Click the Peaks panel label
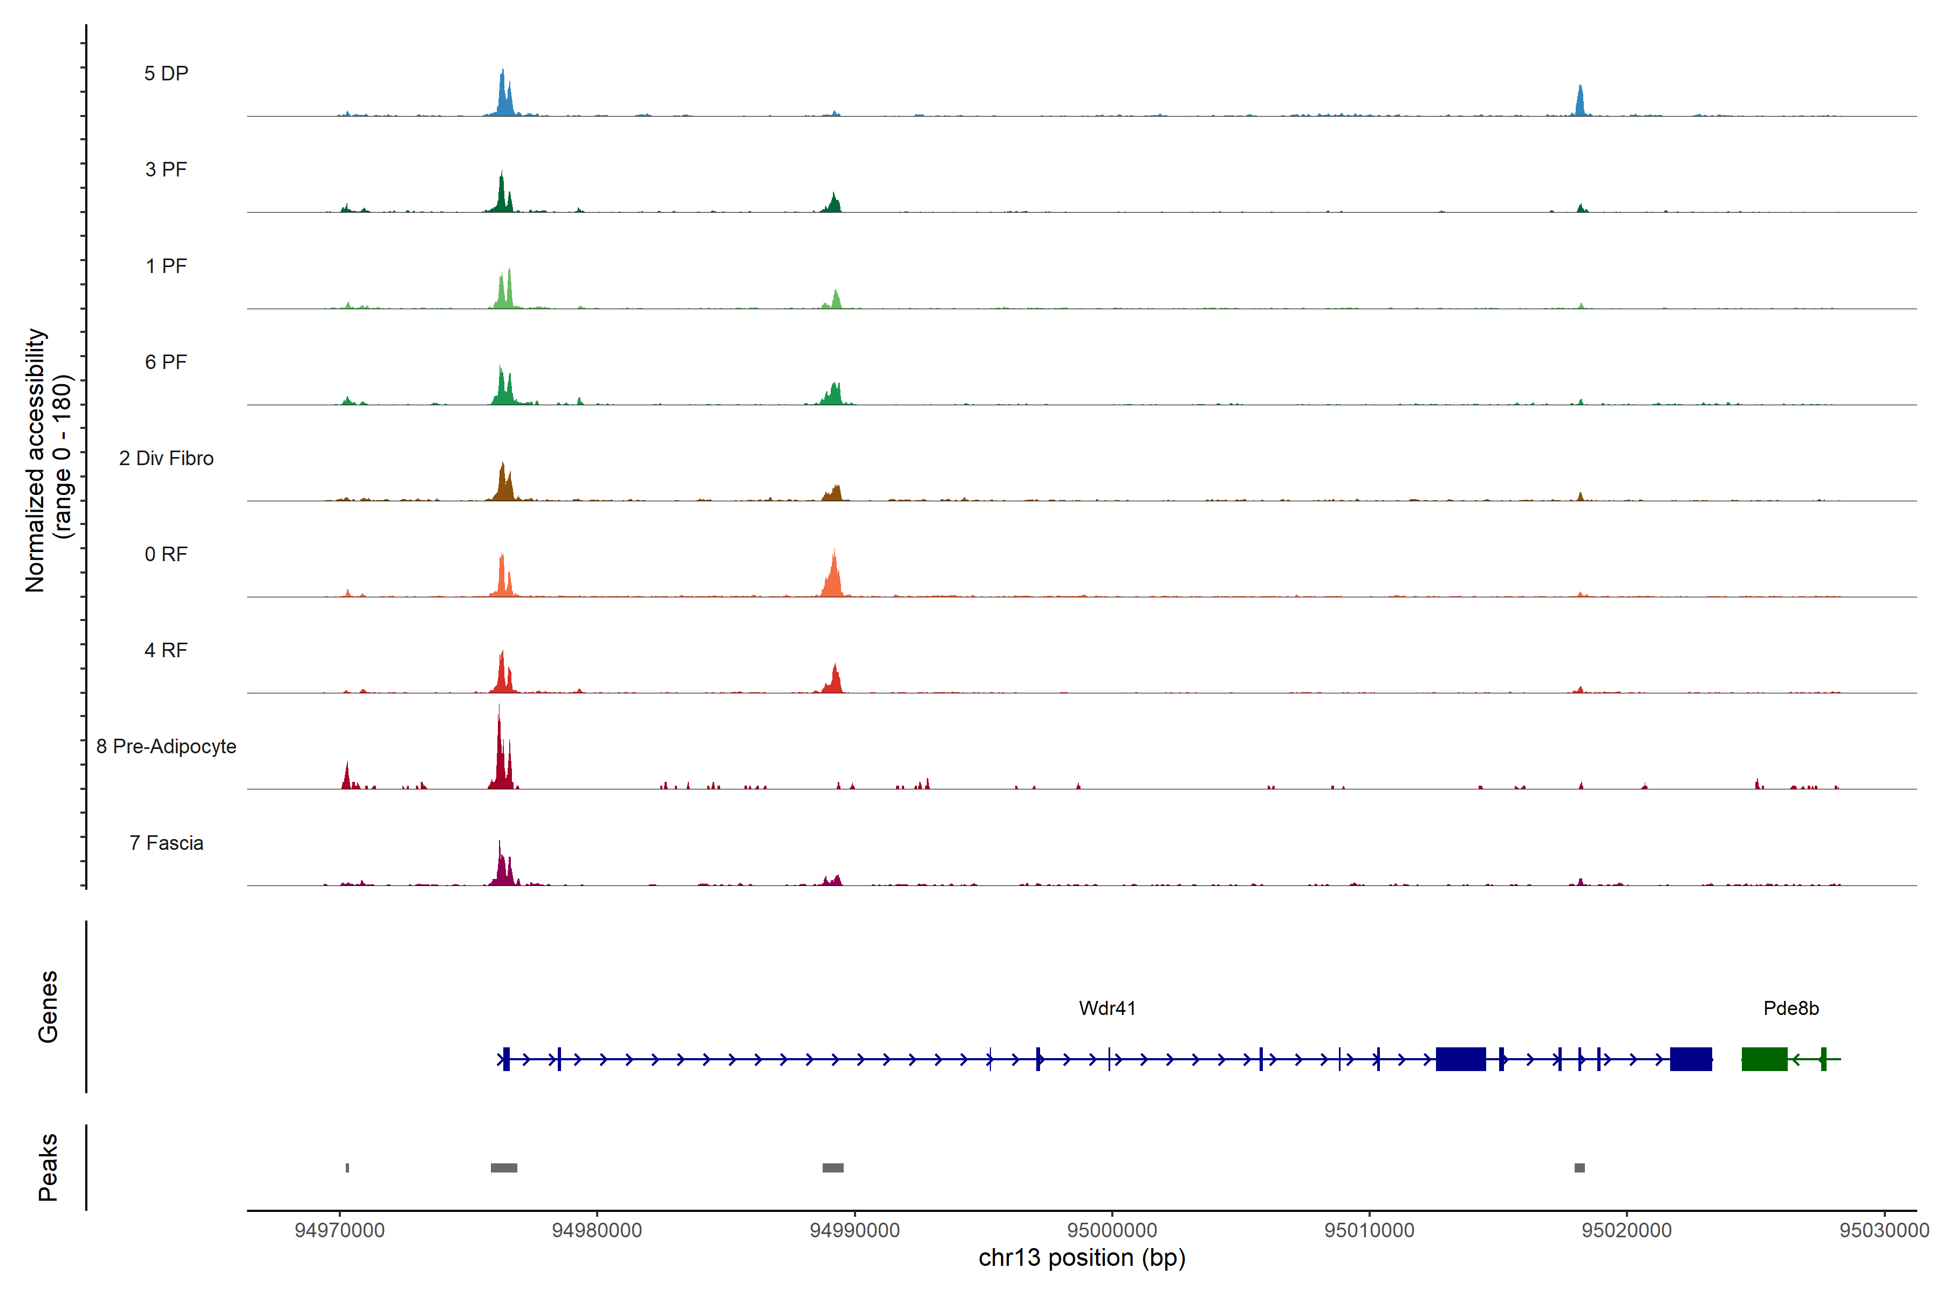Image resolution: width=1942 pixels, height=1295 pixels. coord(48,1167)
